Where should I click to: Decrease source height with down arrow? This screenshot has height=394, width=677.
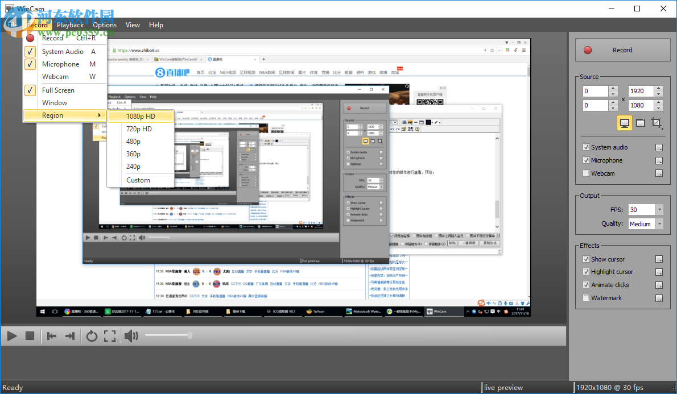(x=658, y=108)
